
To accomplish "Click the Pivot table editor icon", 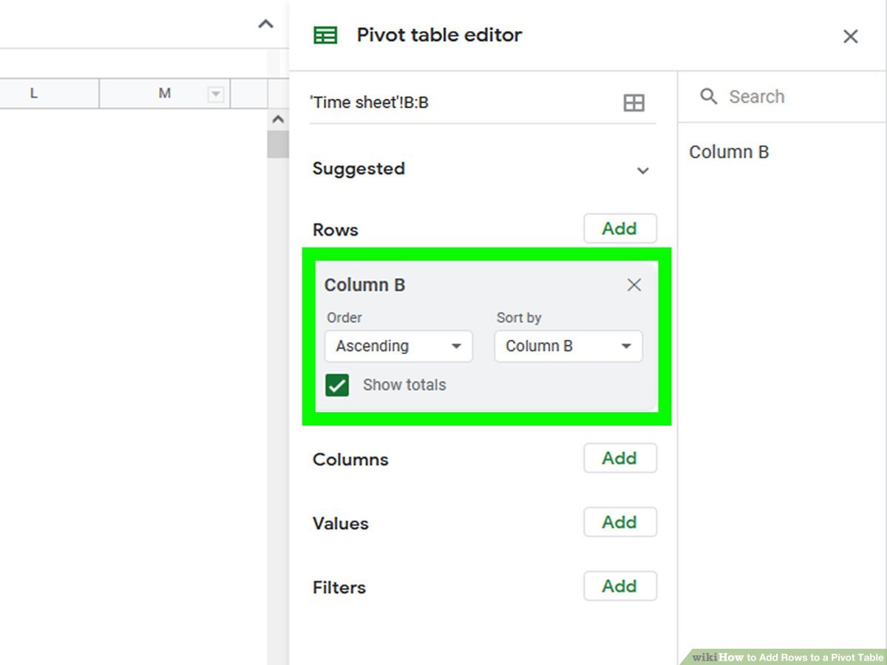I will 325,35.
